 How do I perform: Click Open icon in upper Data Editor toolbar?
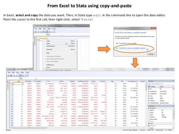click(x=35, y=32)
